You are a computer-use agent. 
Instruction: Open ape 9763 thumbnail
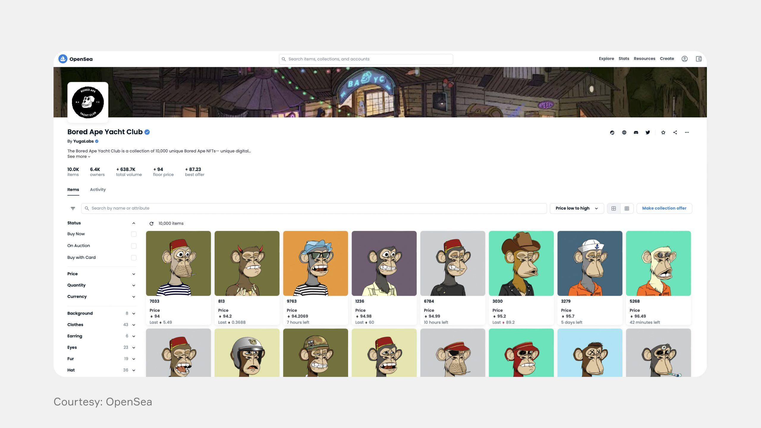315,263
